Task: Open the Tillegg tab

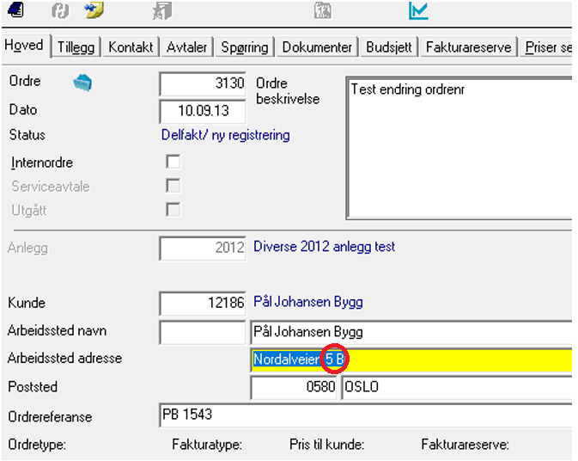Action: pos(76,47)
